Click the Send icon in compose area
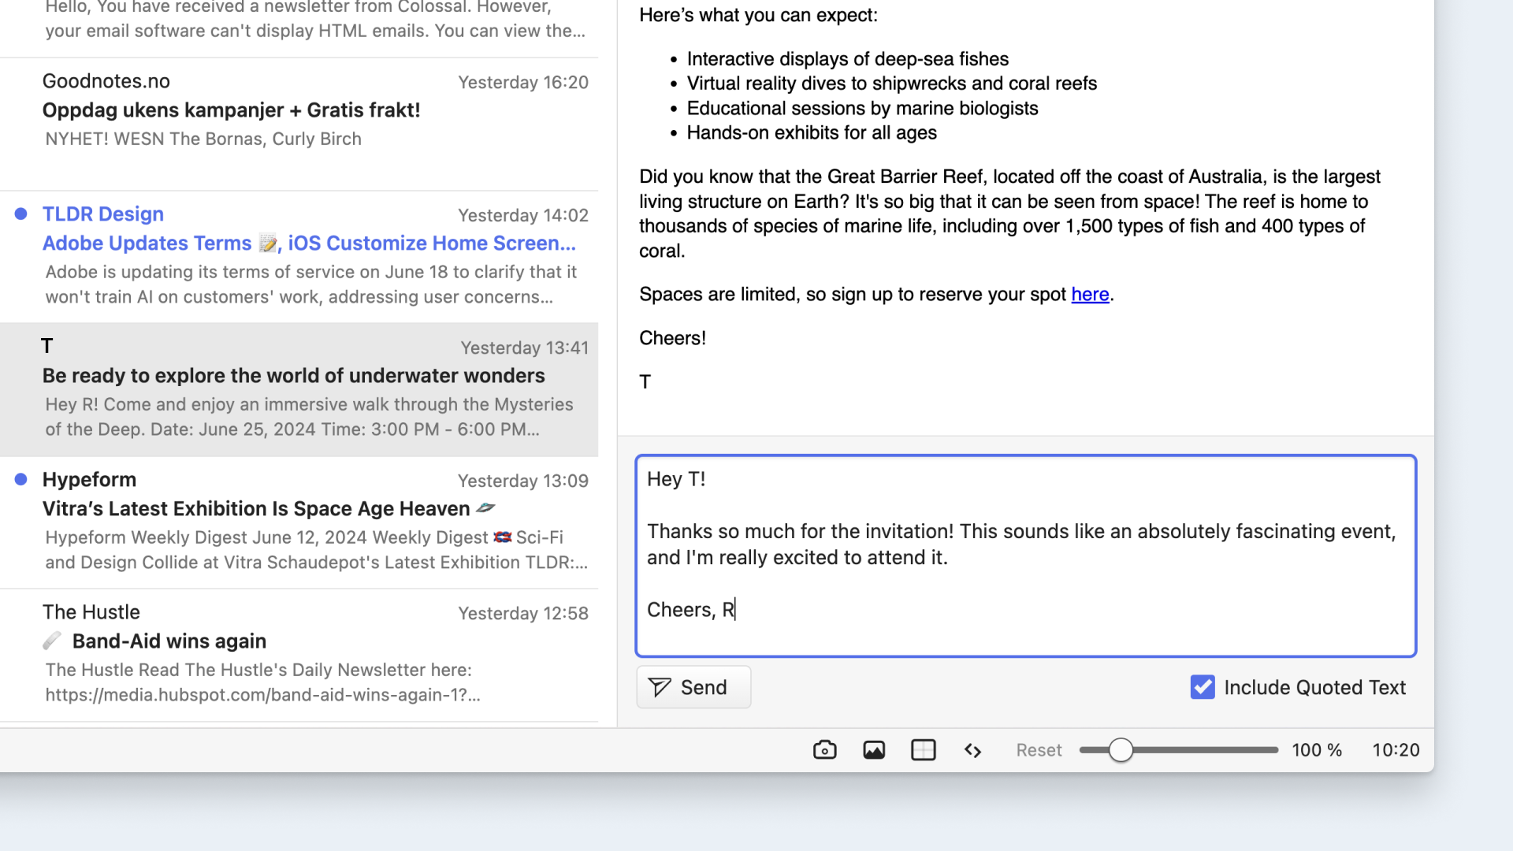This screenshot has width=1513, height=851. 659,687
